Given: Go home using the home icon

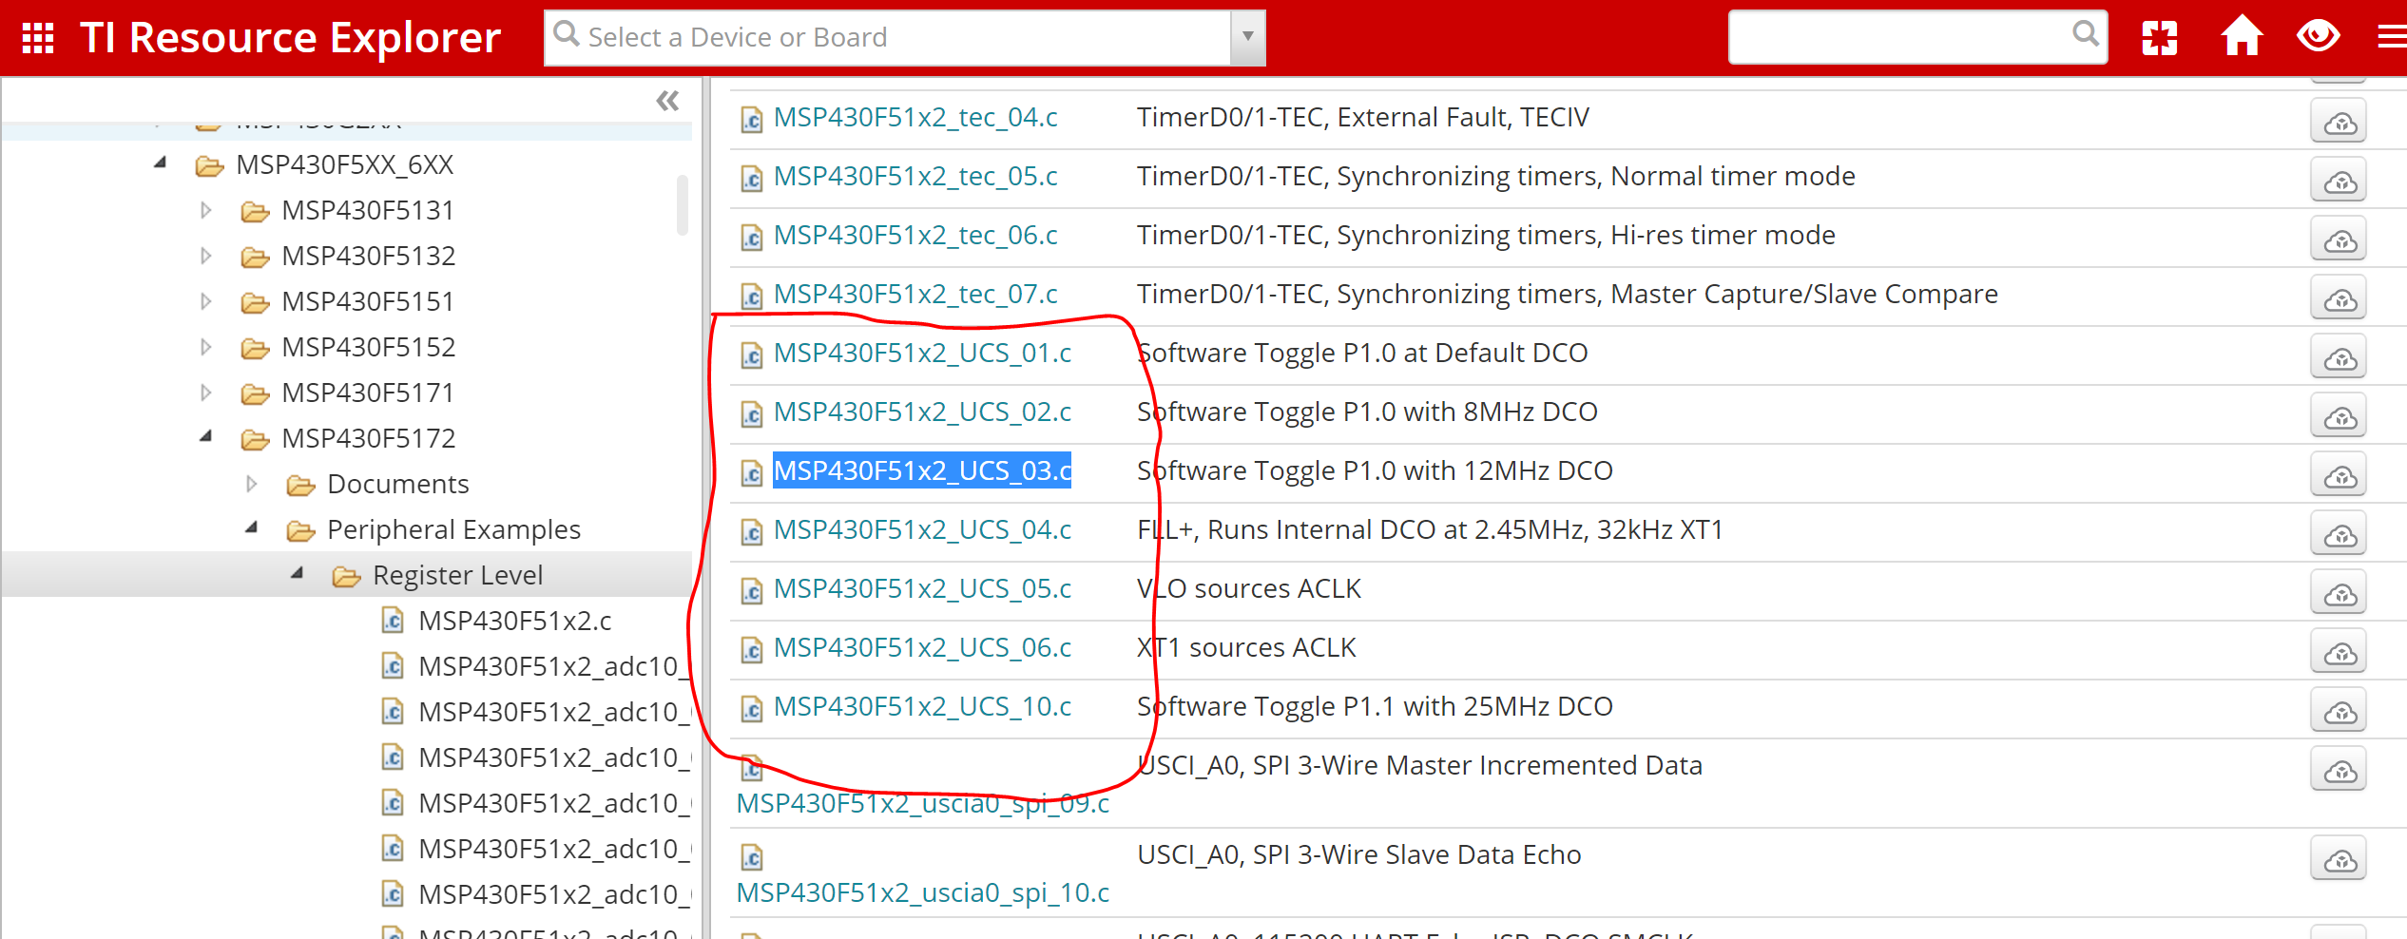Looking at the screenshot, I should pyautogui.click(x=2242, y=36).
